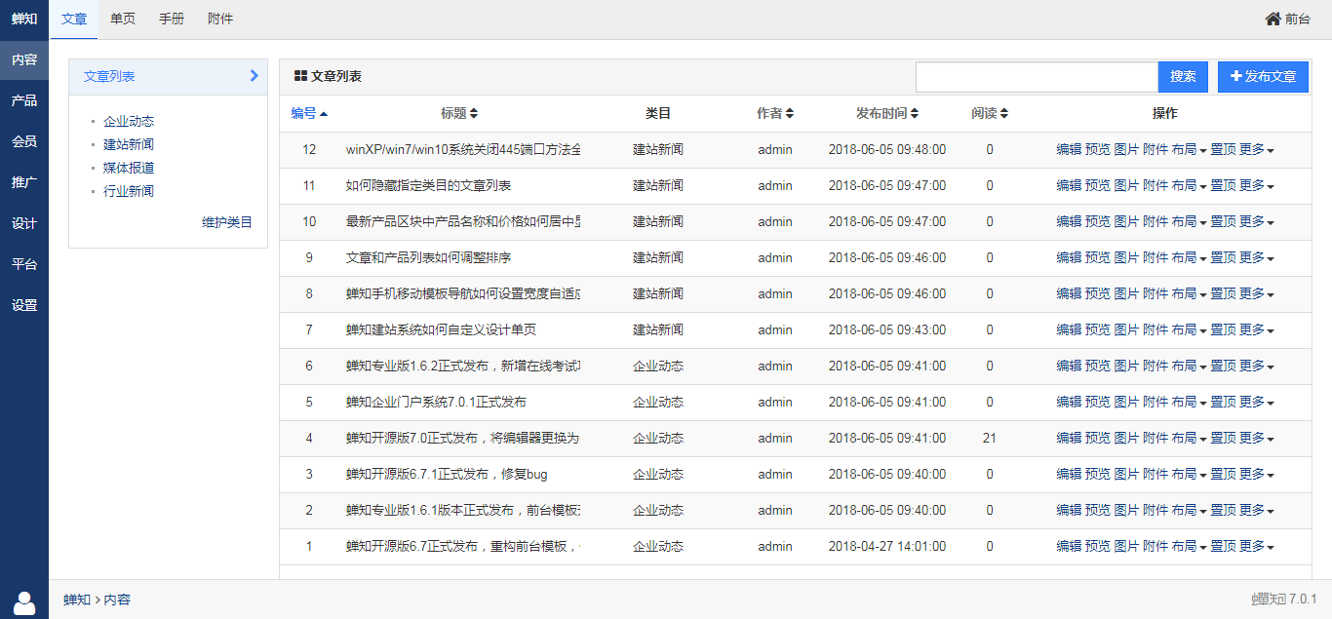Image resolution: width=1332 pixels, height=619 pixels.
Task: Select 推广 in the sidebar menu
Action: (24, 182)
